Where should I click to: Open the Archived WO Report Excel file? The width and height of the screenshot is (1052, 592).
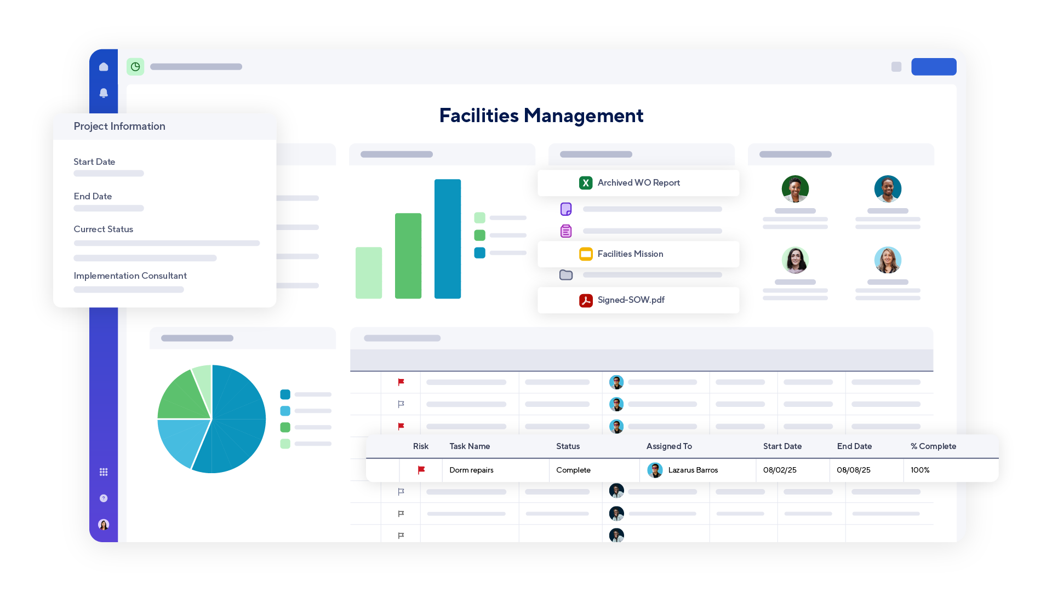tap(638, 182)
